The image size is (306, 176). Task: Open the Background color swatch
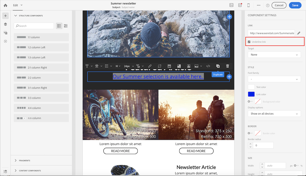tap(258, 101)
